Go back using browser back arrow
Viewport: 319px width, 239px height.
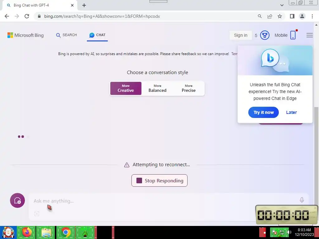7,16
